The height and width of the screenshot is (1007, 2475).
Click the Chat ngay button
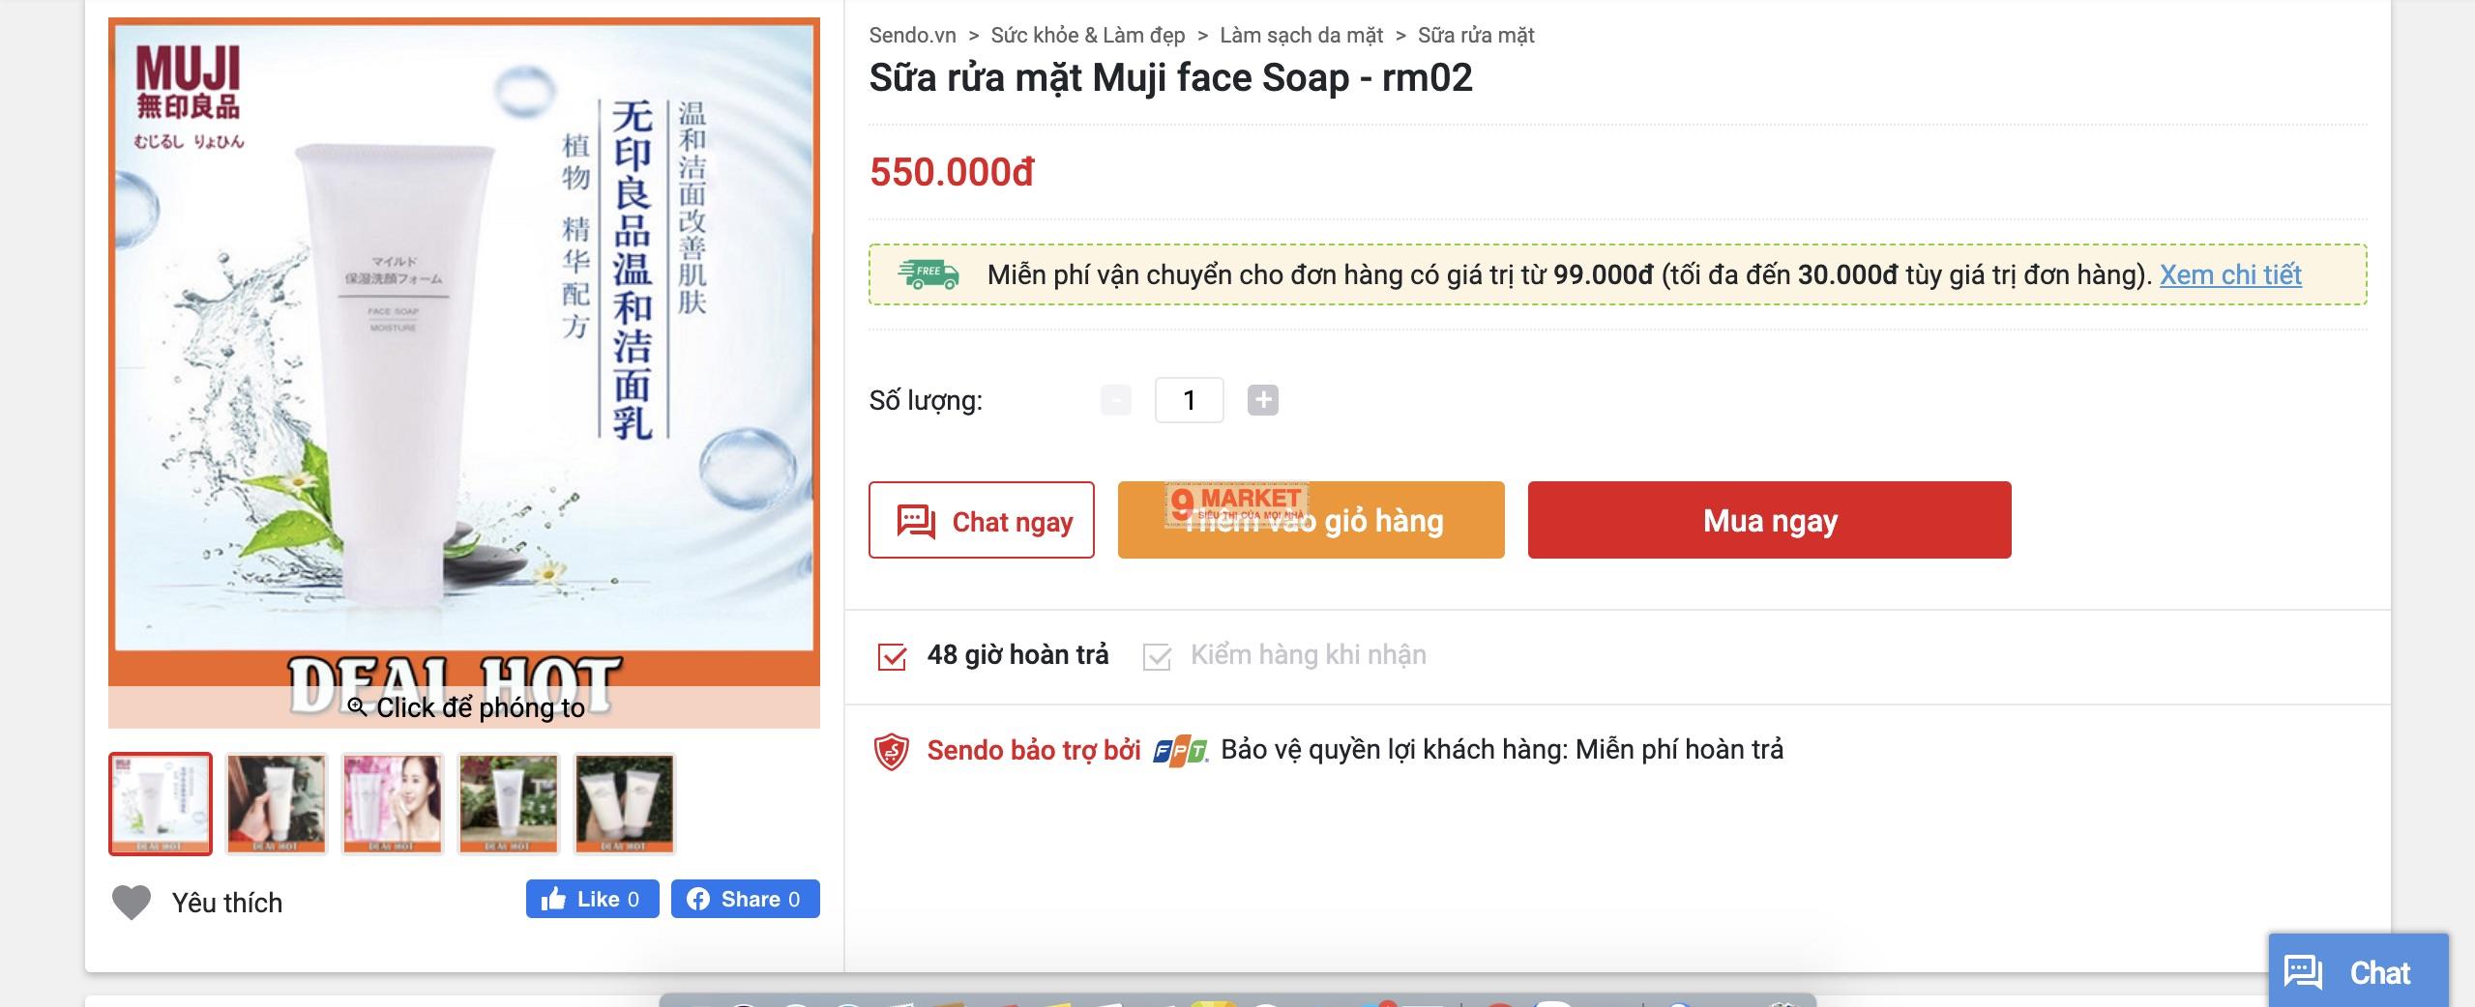pos(981,520)
